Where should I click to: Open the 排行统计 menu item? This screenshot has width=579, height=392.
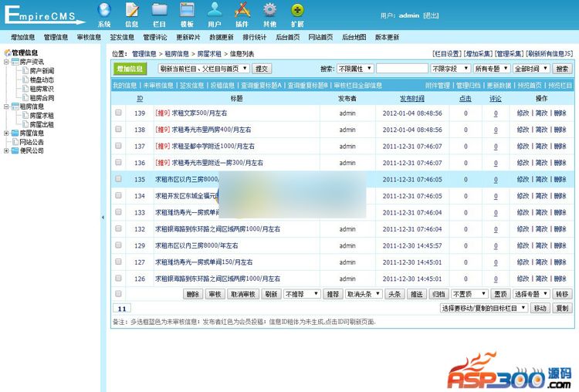tap(254, 37)
